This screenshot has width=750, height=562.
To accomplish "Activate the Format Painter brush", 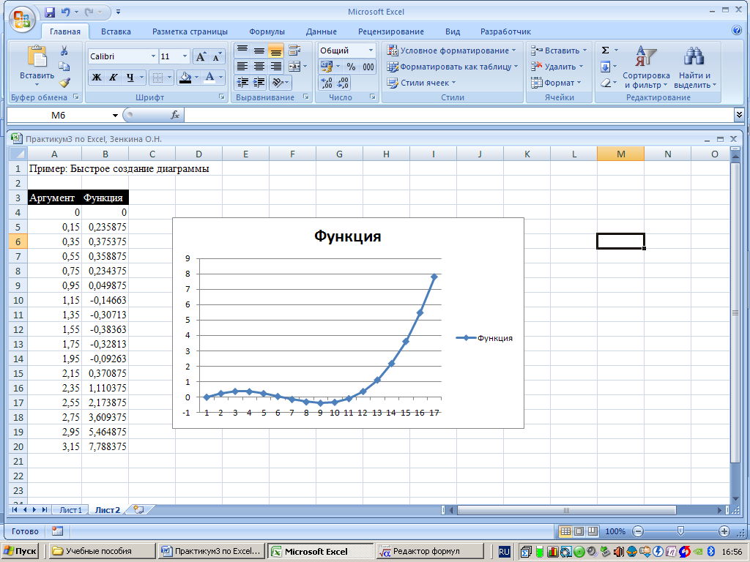I will pos(64,83).
